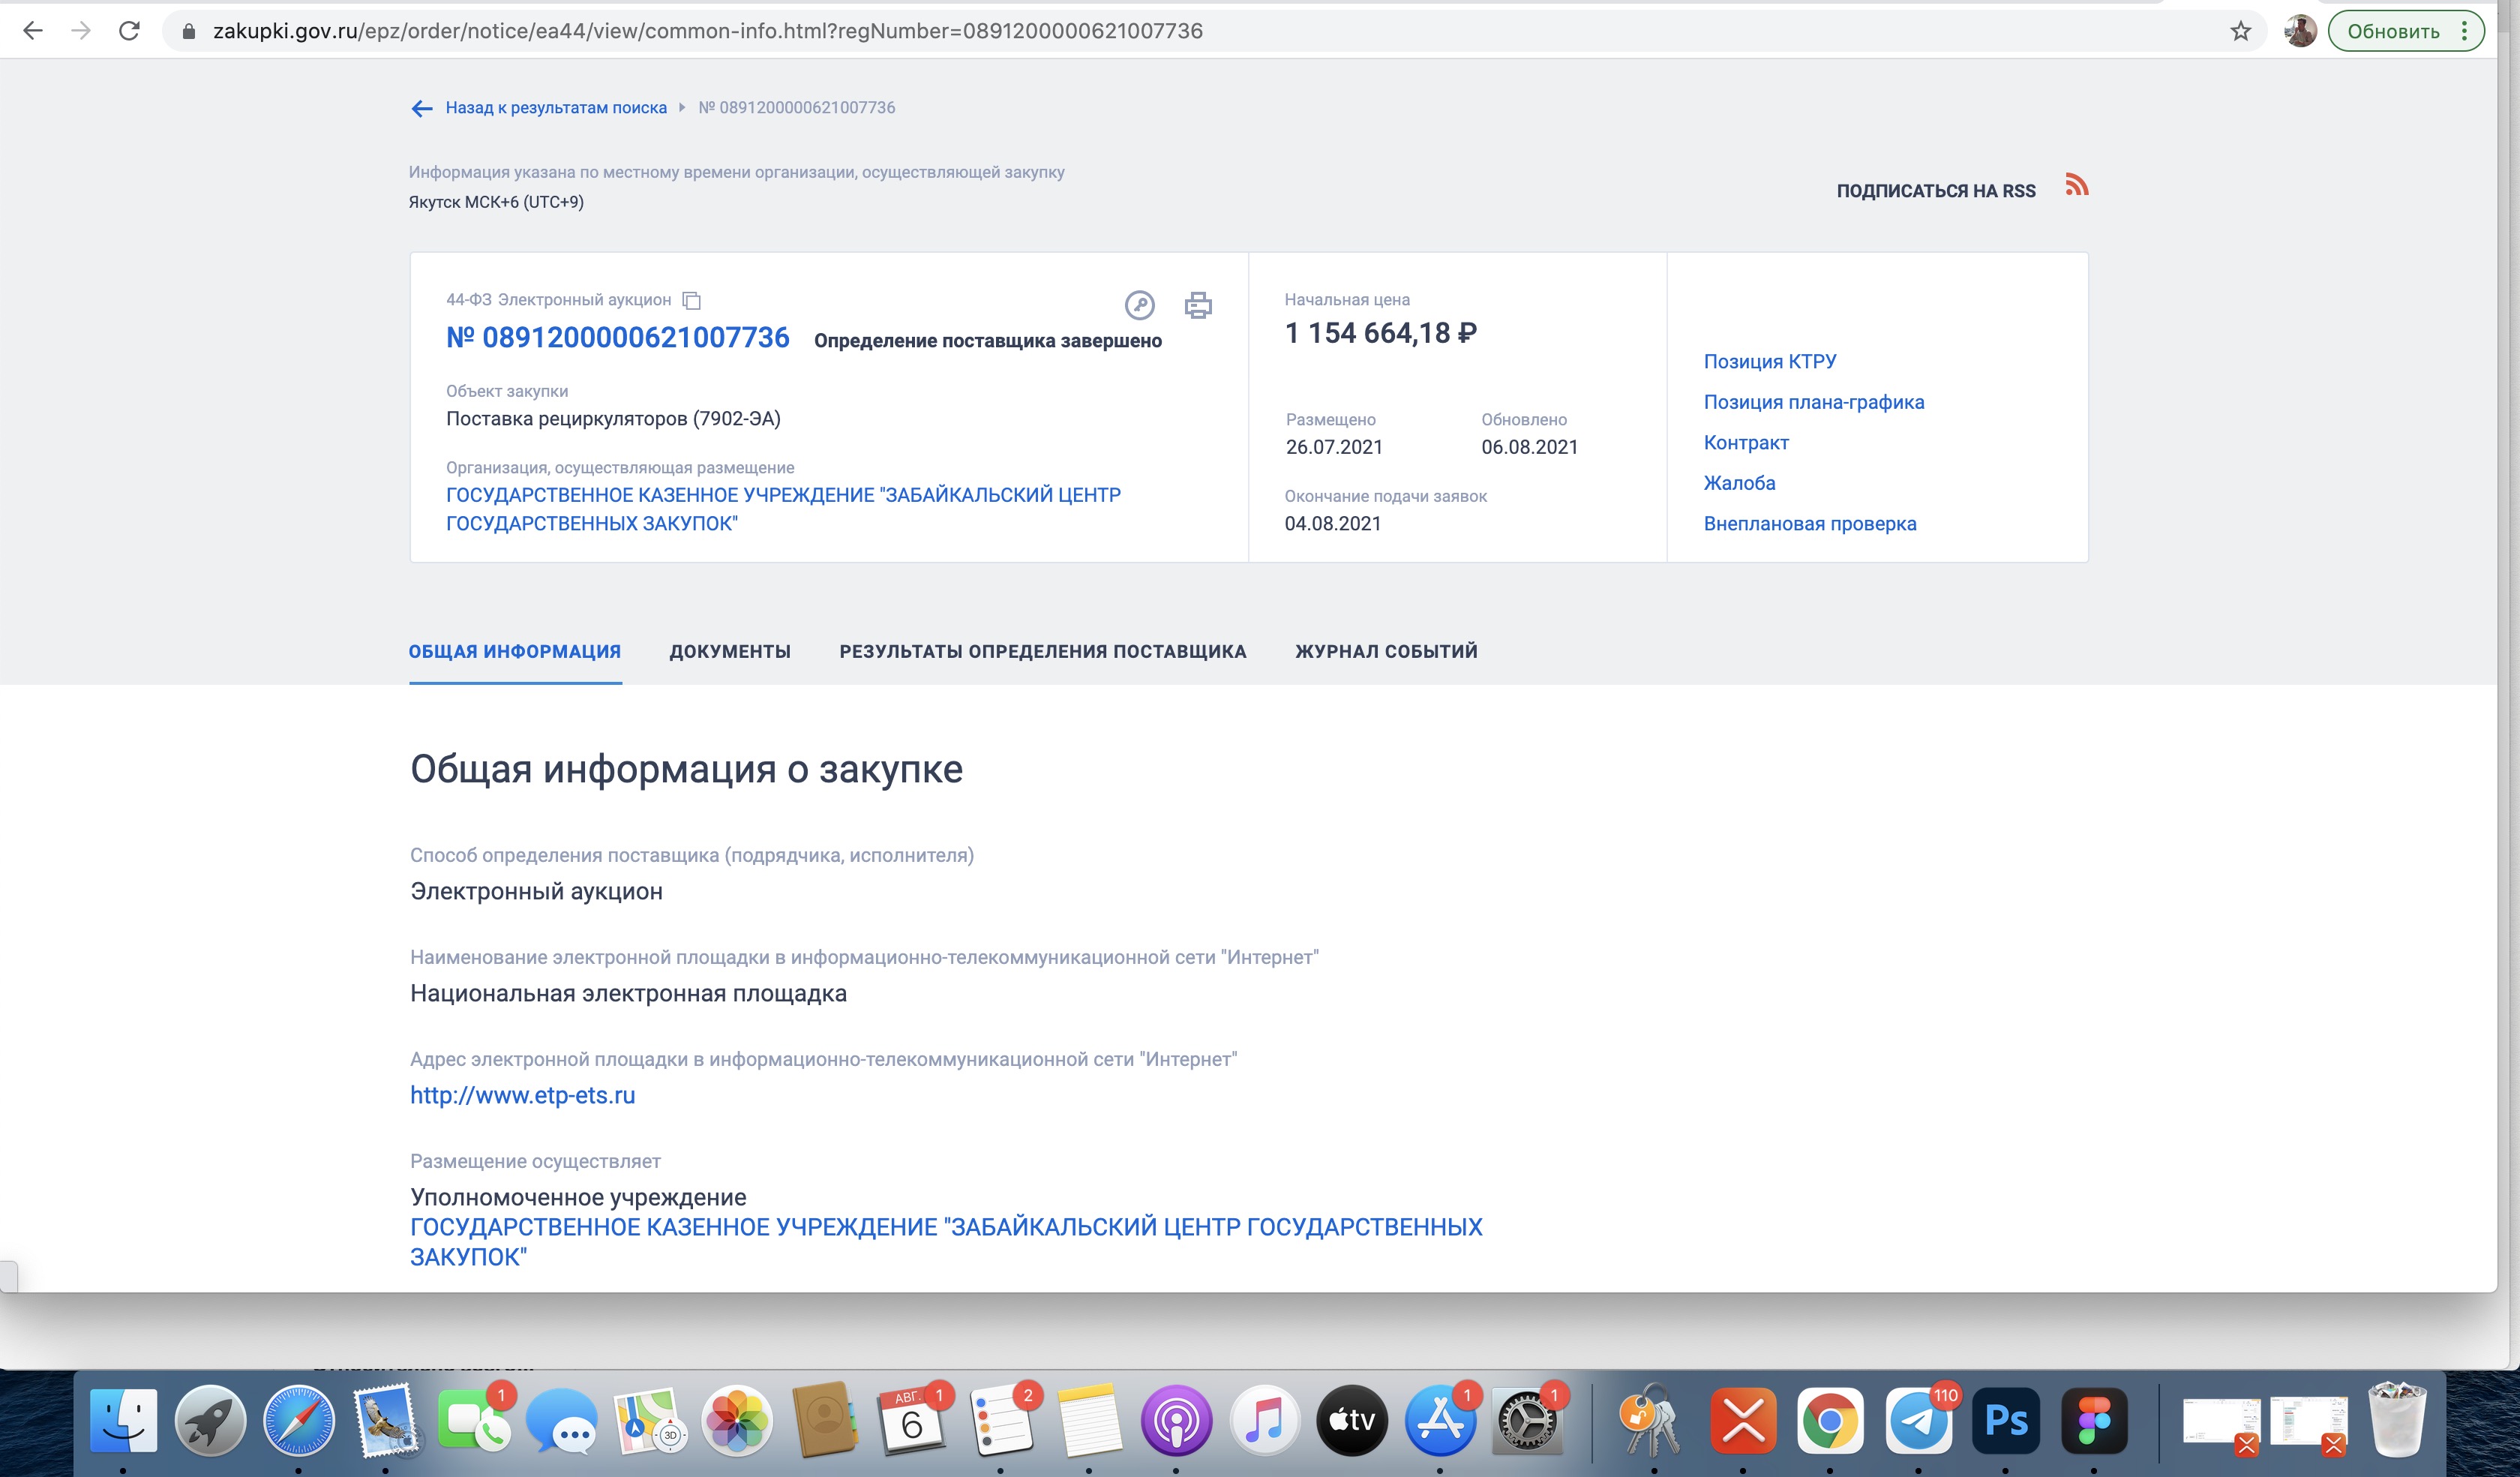The height and width of the screenshot is (1477, 2520).
Task: Open the ЖУРНАЛ СОБЫТИЙ tab
Action: click(1386, 651)
